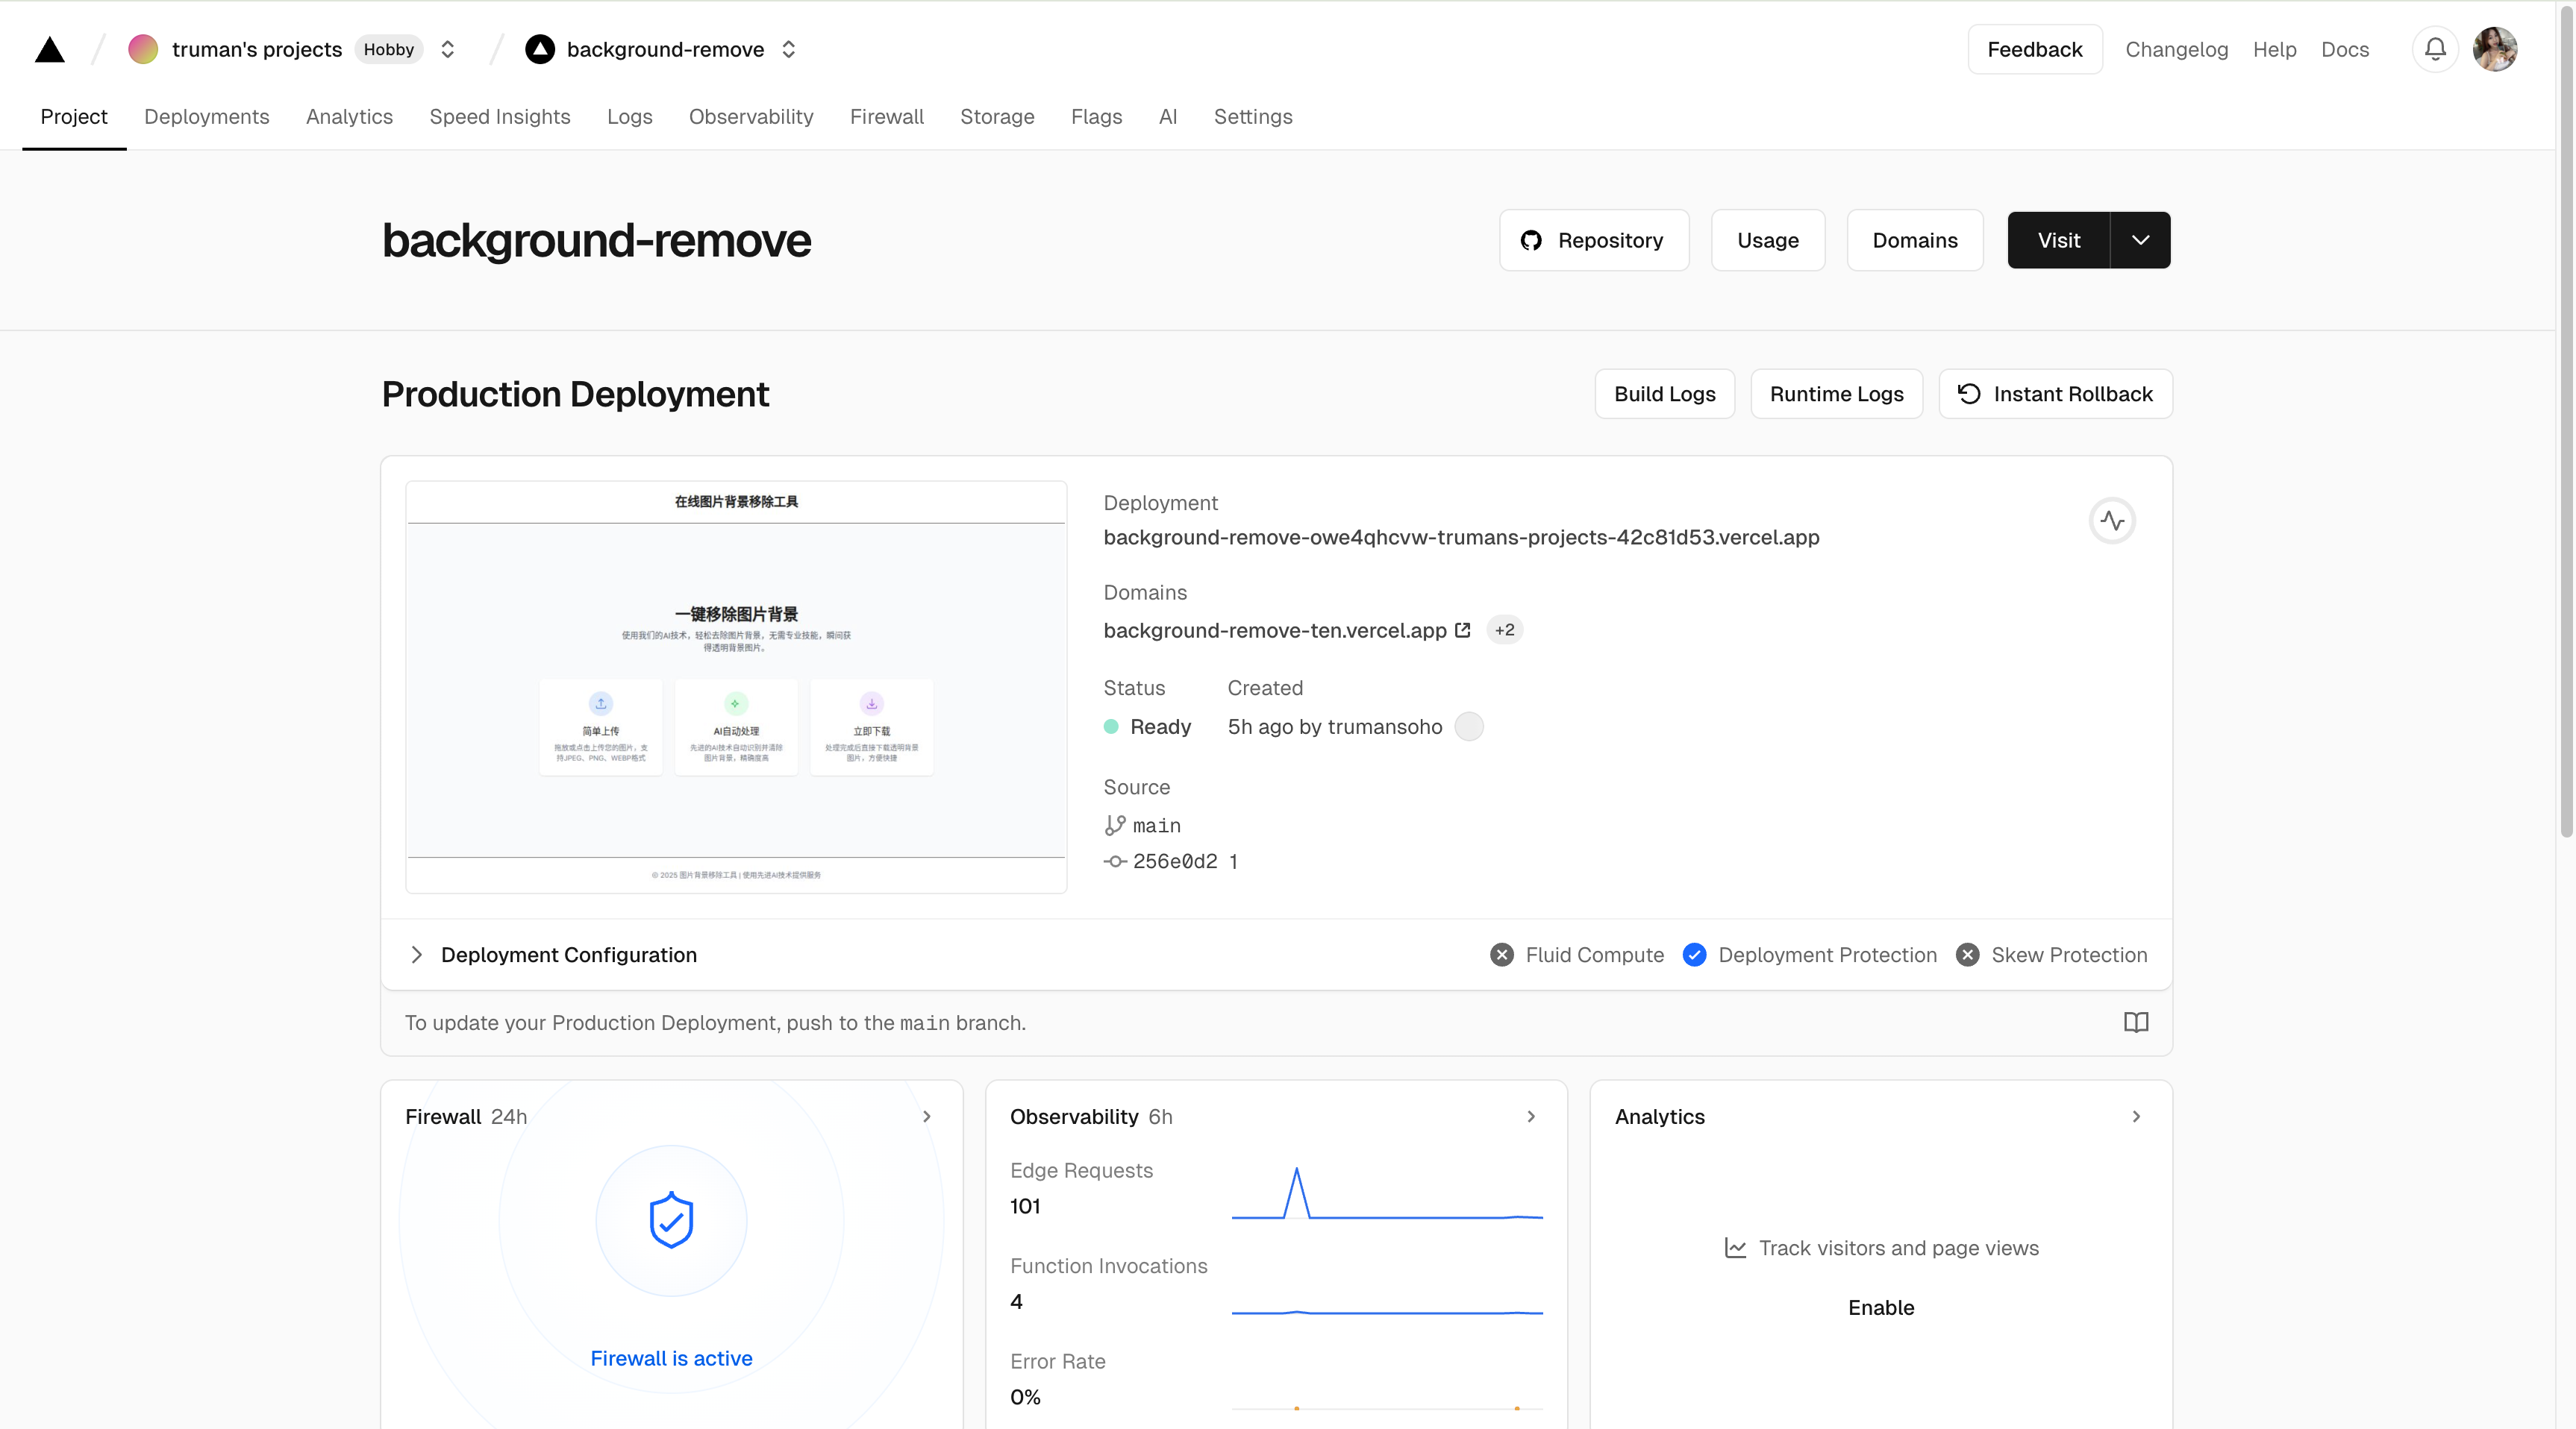The width and height of the screenshot is (2576, 1429).
Task: Click the main branch name
Action: [x=1157, y=826]
